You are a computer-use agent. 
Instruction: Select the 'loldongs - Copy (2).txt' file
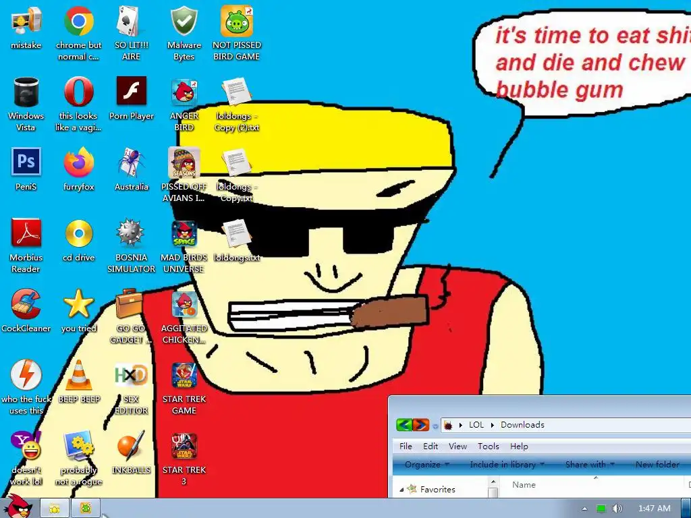click(x=236, y=92)
